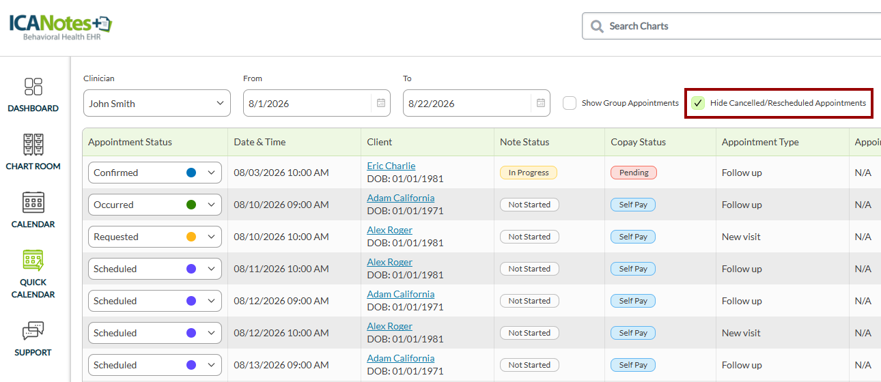Click the red Pending copay badge
The image size is (881, 382).
(634, 173)
